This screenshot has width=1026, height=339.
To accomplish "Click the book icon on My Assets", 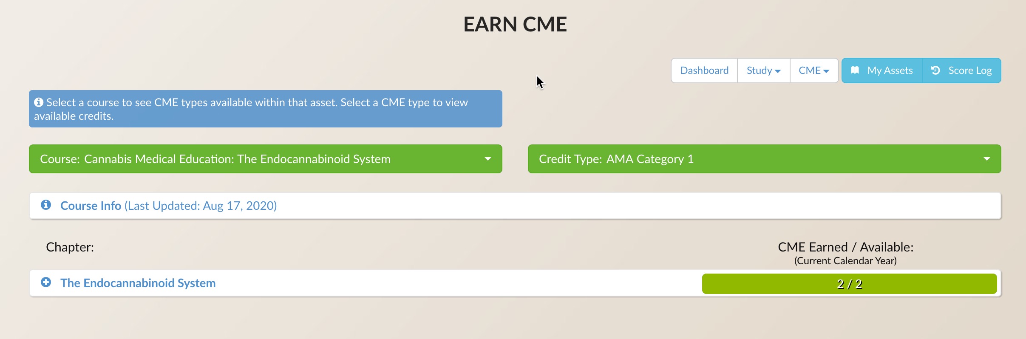I will click(x=855, y=70).
